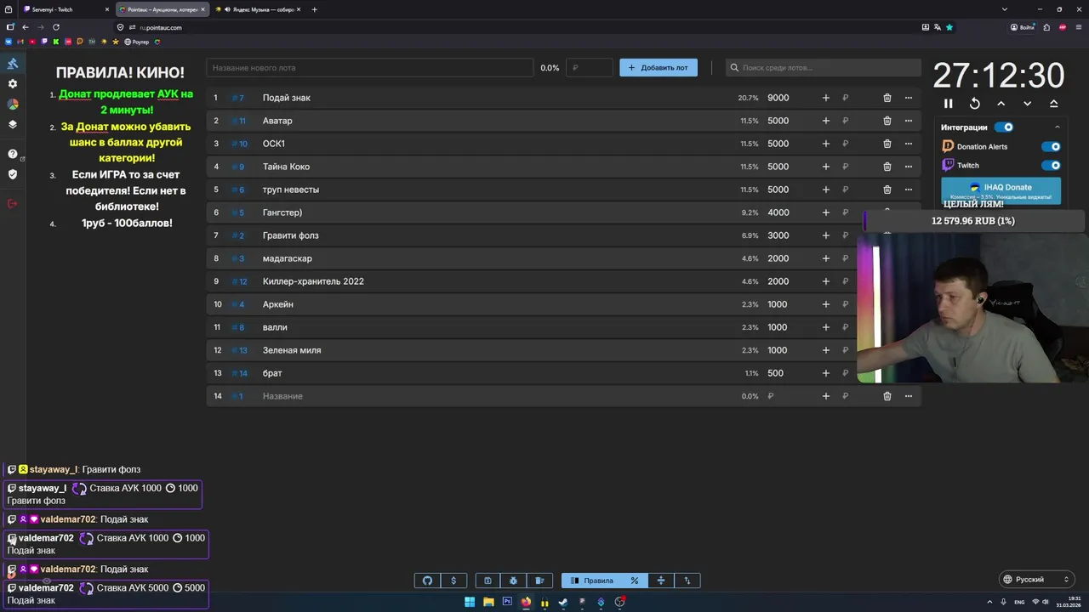Open the Роутер bookmark
1089x612 pixels.
coord(137,42)
